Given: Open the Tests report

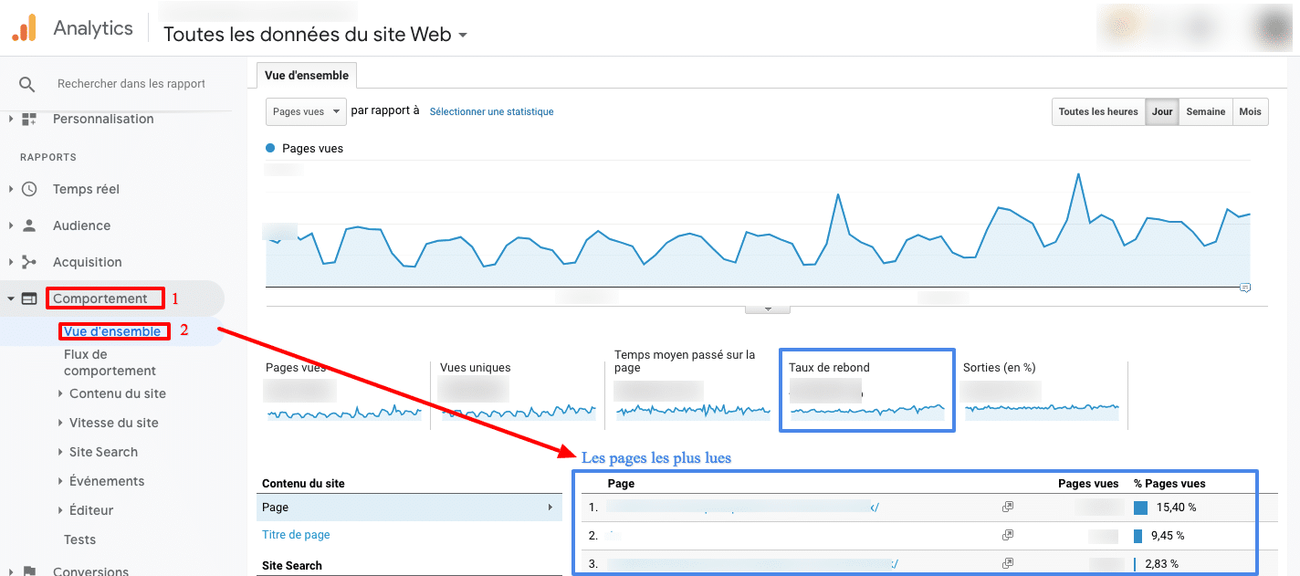Looking at the screenshot, I should click(x=79, y=539).
